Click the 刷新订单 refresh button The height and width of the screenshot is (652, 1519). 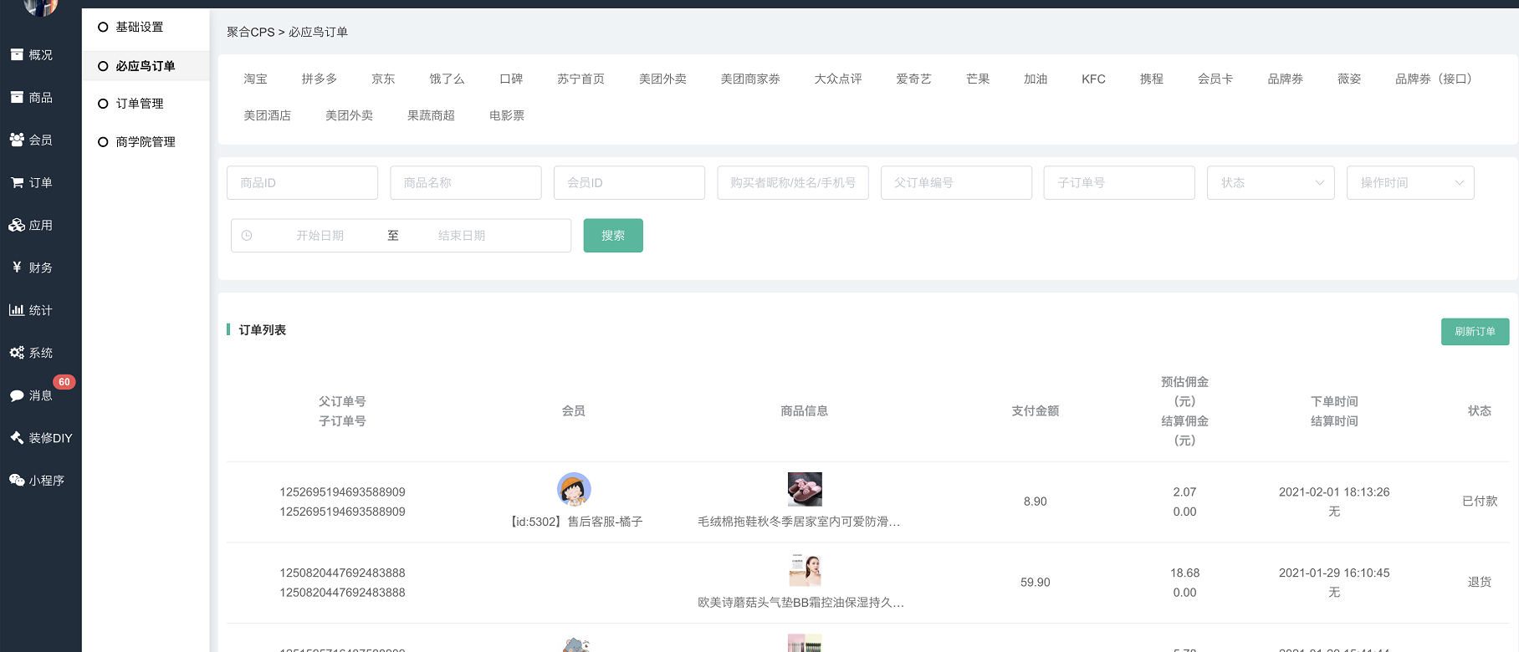click(x=1474, y=332)
